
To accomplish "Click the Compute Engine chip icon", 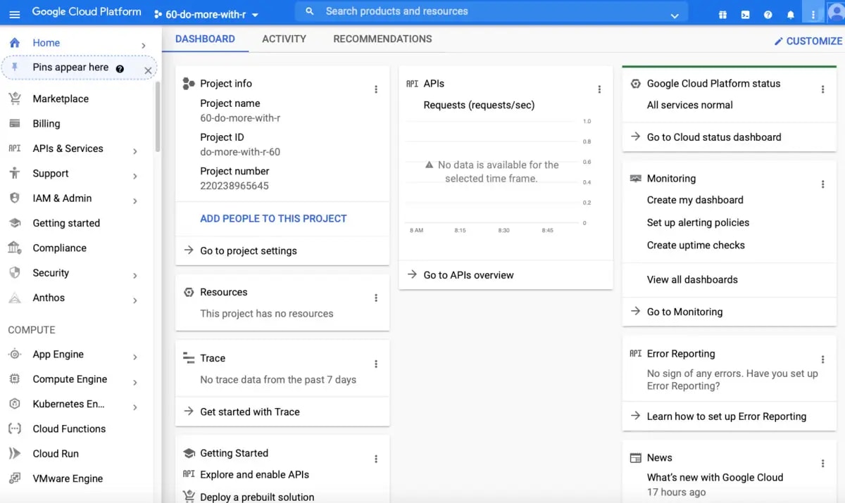I will pos(15,379).
